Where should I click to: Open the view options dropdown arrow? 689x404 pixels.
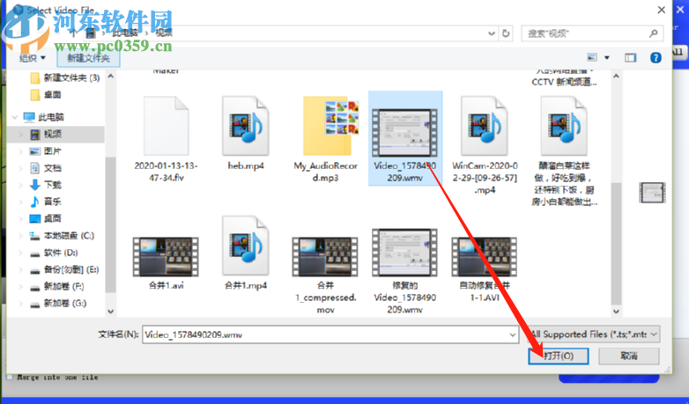[x=607, y=57]
